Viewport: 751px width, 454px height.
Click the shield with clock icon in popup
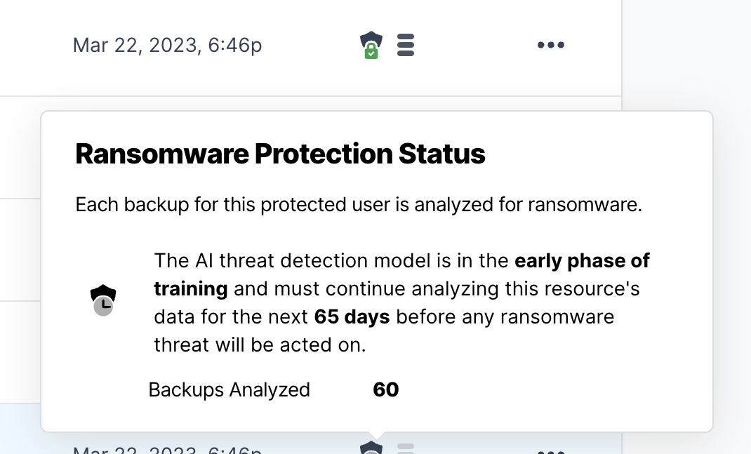103,300
